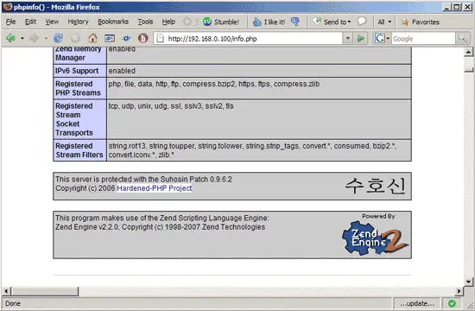Click the Registered Stream Socket Transports cell
475x311 pixels.
tap(79, 119)
